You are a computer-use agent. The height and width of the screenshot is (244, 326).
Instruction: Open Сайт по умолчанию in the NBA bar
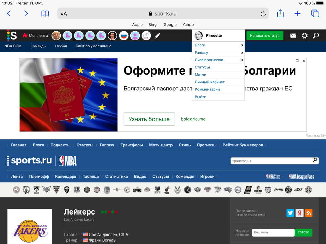pos(94,46)
